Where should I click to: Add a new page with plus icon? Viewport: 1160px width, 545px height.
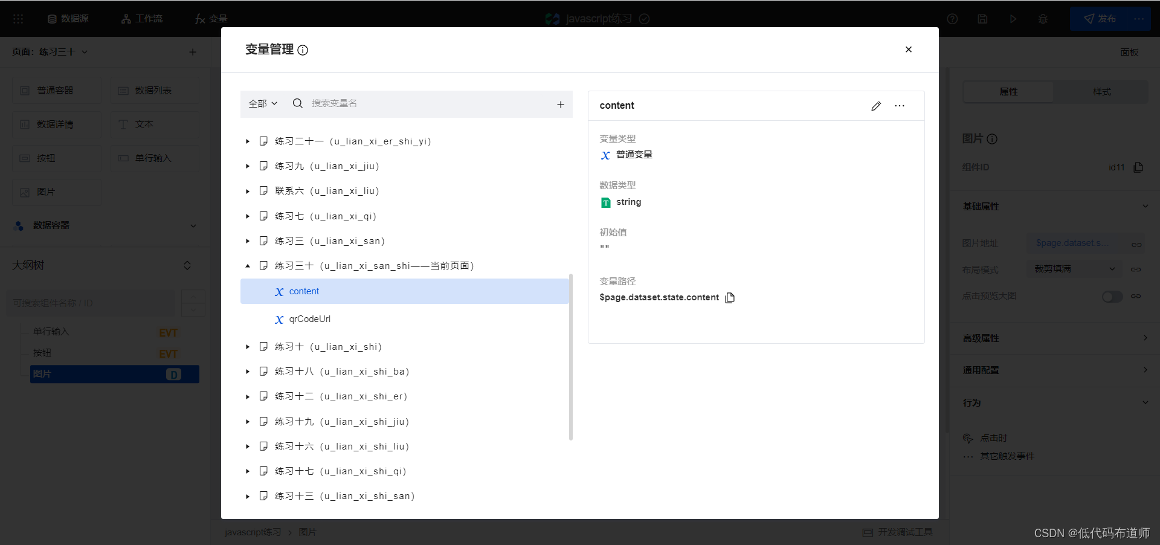tap(193, 52)
